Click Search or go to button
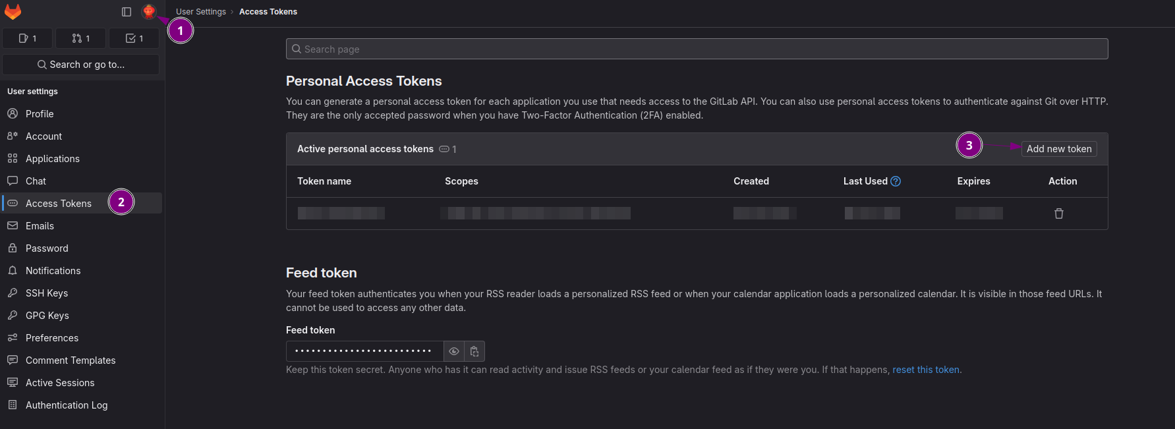Screen dimensions: 1175x429 click(80, 65)
